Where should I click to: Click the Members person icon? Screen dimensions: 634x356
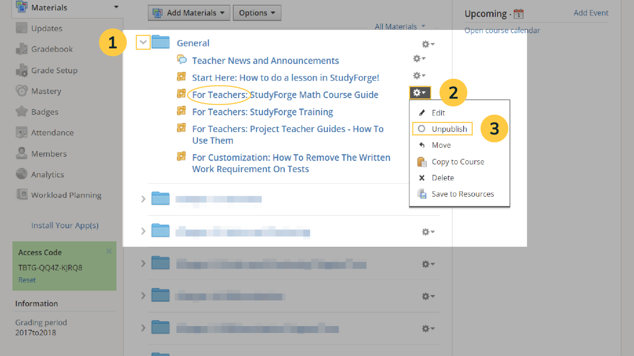point(22,153)
